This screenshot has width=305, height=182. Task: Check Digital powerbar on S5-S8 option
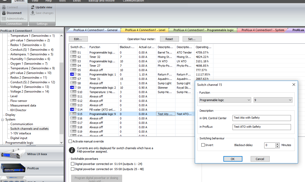pos(72,169)
